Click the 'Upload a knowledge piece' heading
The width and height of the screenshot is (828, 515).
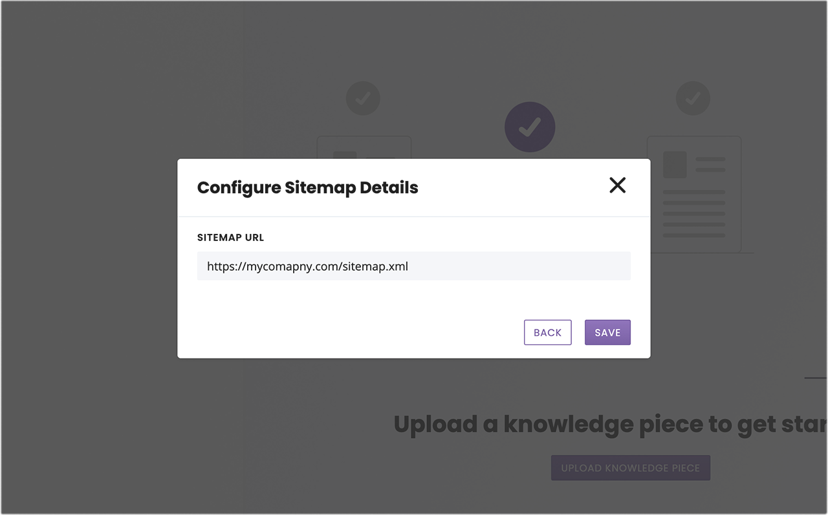point(610,425)
